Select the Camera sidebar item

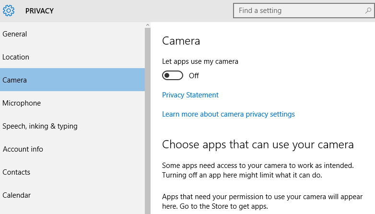[72, 80]
